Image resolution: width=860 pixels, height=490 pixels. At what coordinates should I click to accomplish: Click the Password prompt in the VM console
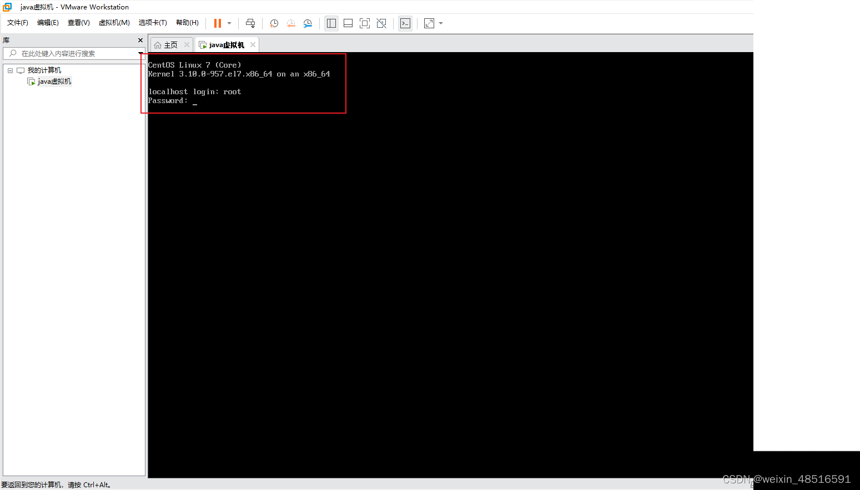(x=168, y=101)
